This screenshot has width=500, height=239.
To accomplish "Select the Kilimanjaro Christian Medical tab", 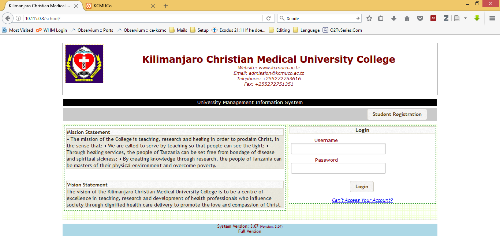I will (x=39, y=6).
